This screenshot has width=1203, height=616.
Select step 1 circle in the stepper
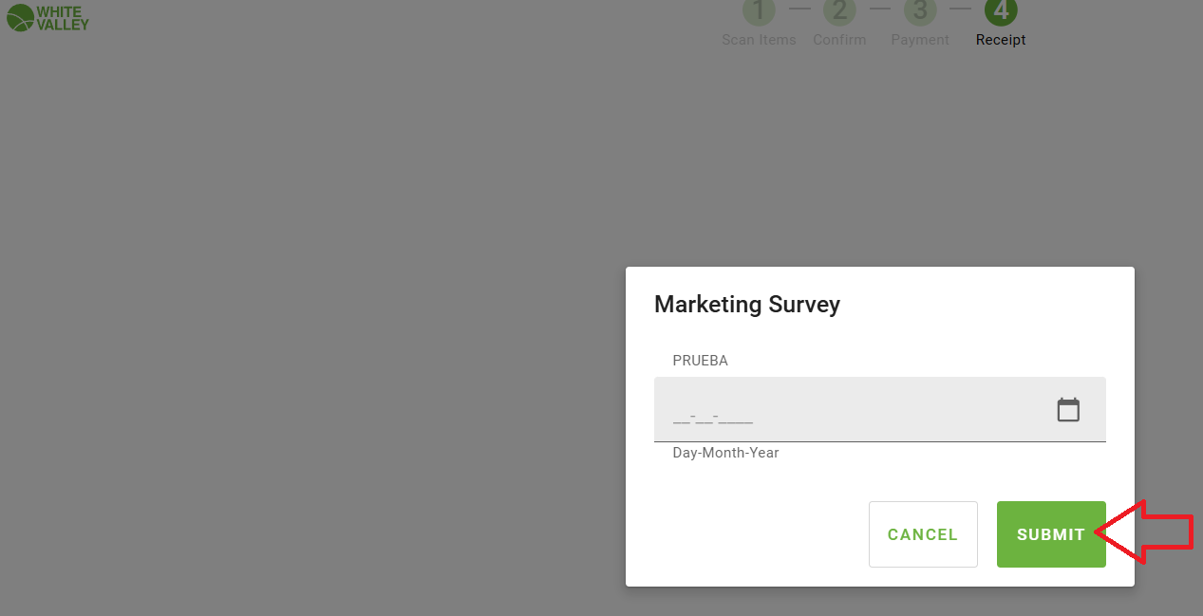pos(759,11)
